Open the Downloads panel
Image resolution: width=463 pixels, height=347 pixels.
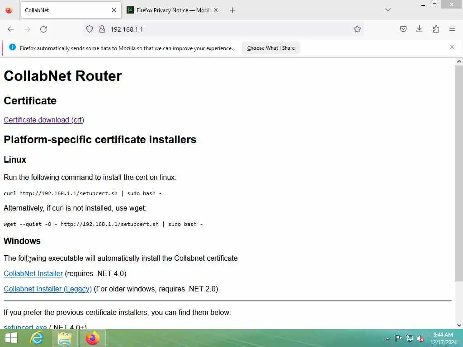pos(419,29)
